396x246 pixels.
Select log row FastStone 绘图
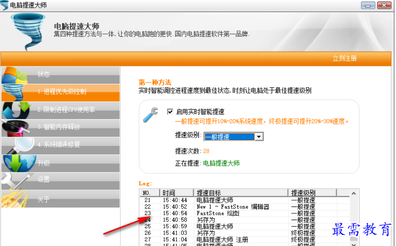click(245, 213)
